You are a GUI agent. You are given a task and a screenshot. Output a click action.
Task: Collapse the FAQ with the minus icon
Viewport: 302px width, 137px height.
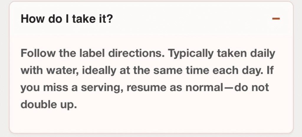276,19
